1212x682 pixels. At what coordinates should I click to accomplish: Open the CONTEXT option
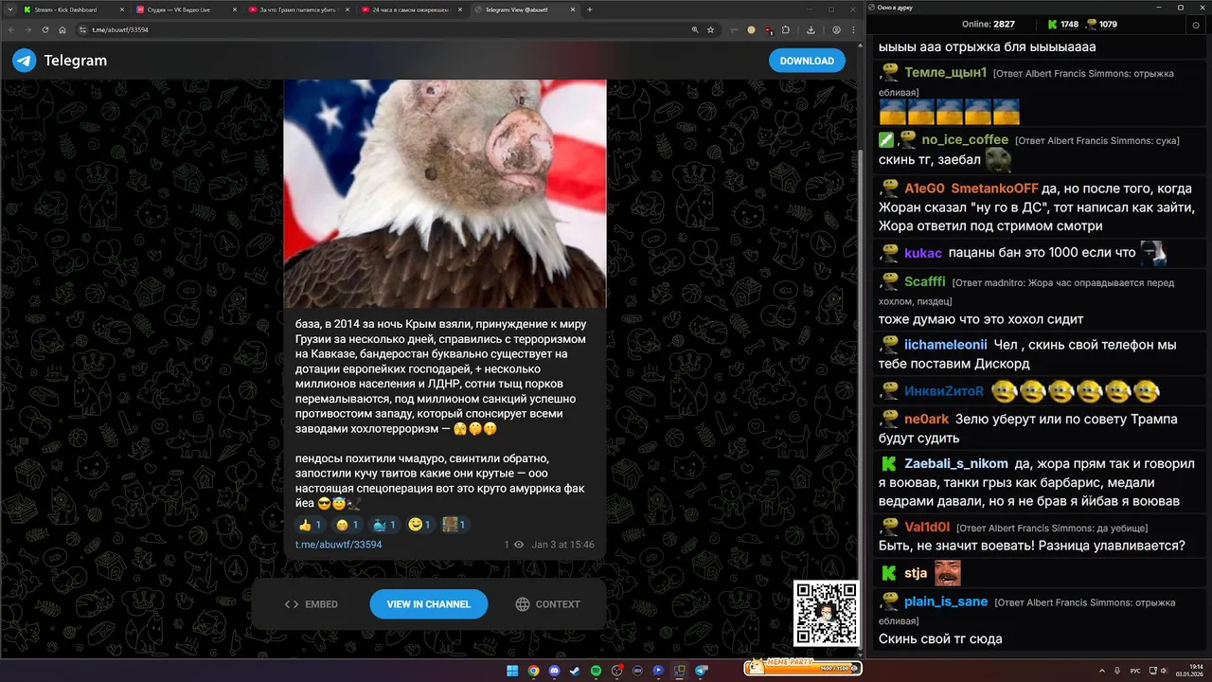pos(548,604)
